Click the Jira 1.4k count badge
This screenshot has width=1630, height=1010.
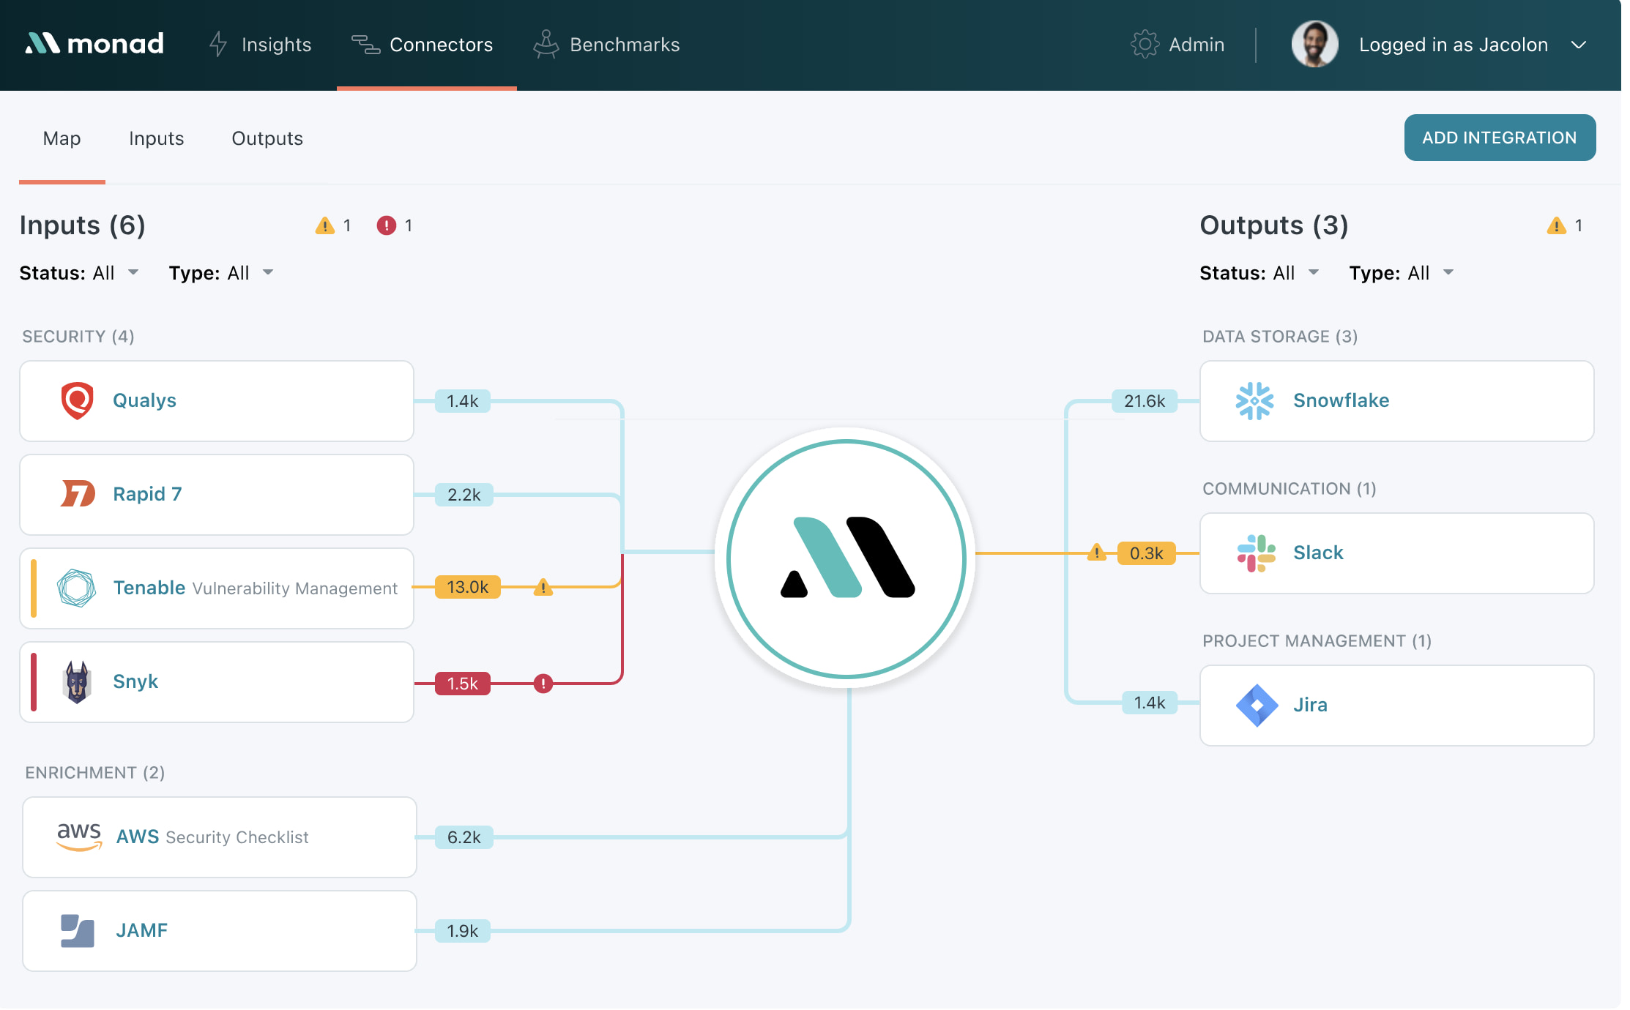(1150, 703)
